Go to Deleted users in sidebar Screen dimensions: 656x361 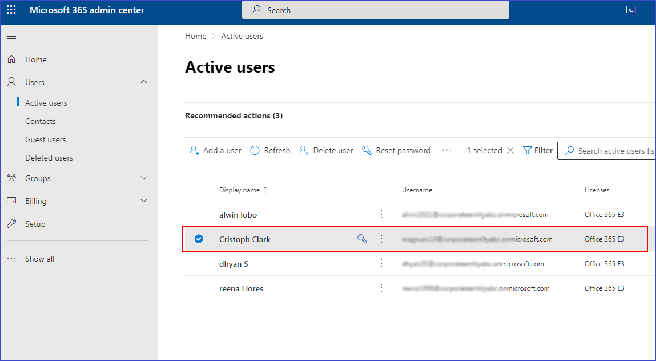[x=49, y=158]
